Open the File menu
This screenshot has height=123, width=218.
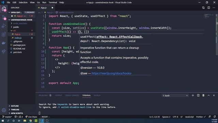click(9, 2)
